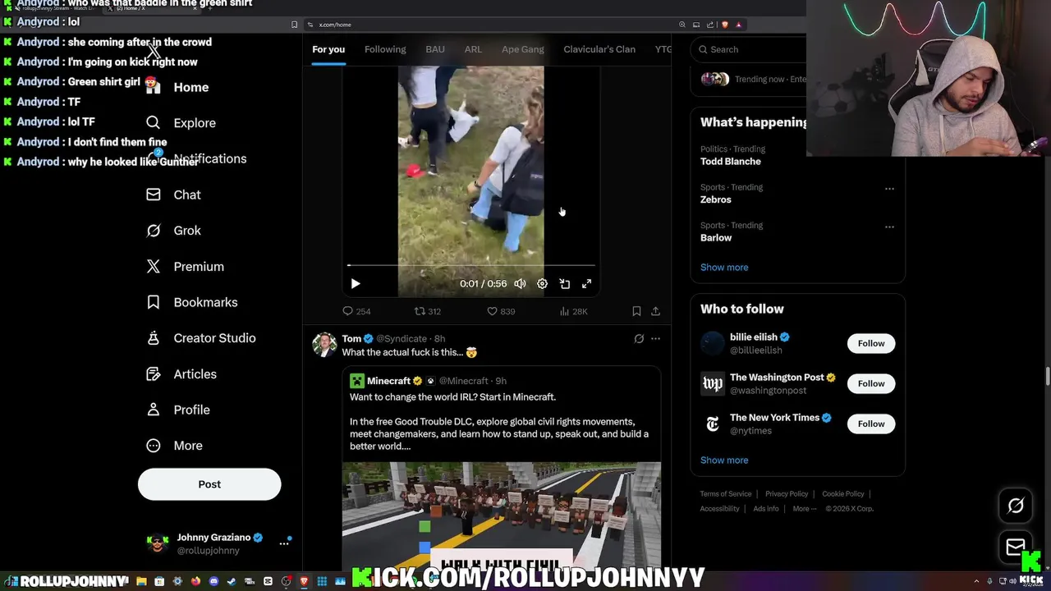
Task: Show more trends under What's happening
Action: pyautogui.click(x=724, y=268)
